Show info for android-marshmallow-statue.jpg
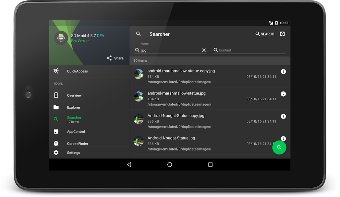This screenshot has height=197, width=340. pos(283,94)
